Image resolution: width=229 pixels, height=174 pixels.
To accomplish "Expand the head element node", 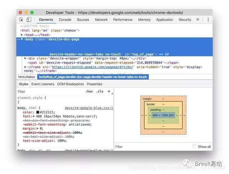I will pyautogui.click(x=22, y=35).
